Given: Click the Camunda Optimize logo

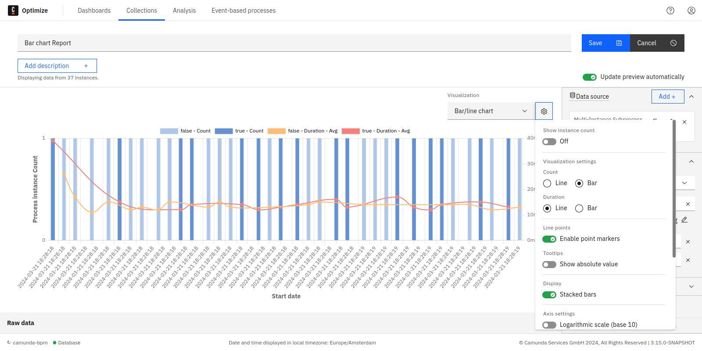Looking at the screenshot, I should click(13, 11).
